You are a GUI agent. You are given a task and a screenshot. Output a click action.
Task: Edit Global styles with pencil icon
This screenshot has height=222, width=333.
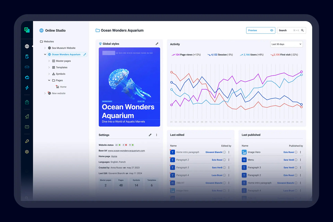click(x=157, y=44)
